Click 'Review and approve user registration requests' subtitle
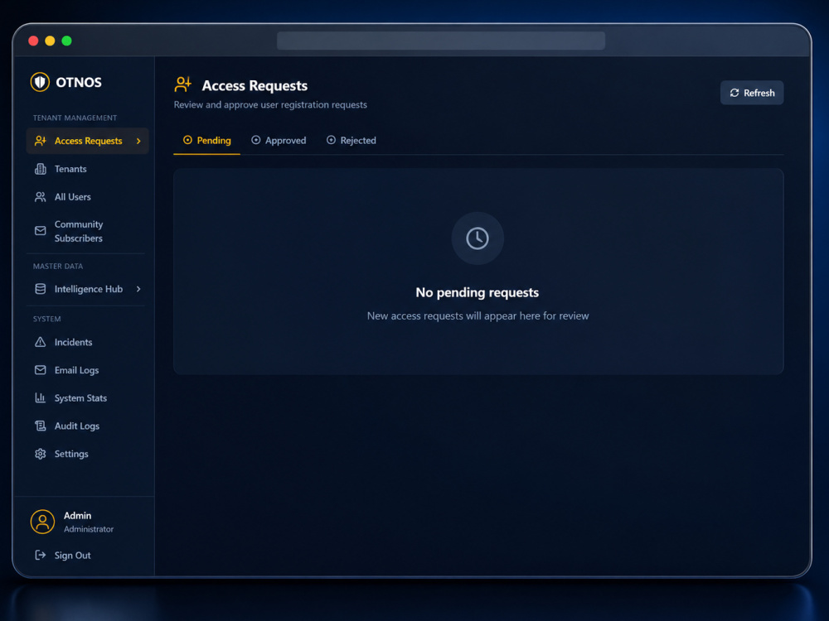 (x=270, y=104)
